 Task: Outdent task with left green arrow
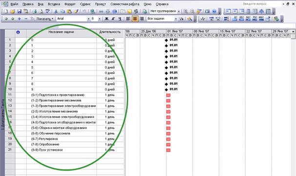click(x=6, y=19)
